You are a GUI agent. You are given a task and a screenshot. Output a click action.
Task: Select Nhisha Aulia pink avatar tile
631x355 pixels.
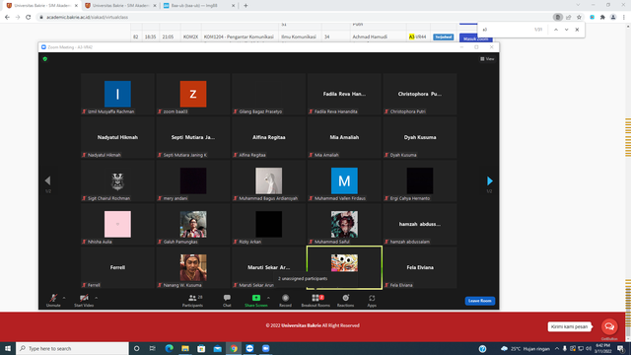pos(117,224)
